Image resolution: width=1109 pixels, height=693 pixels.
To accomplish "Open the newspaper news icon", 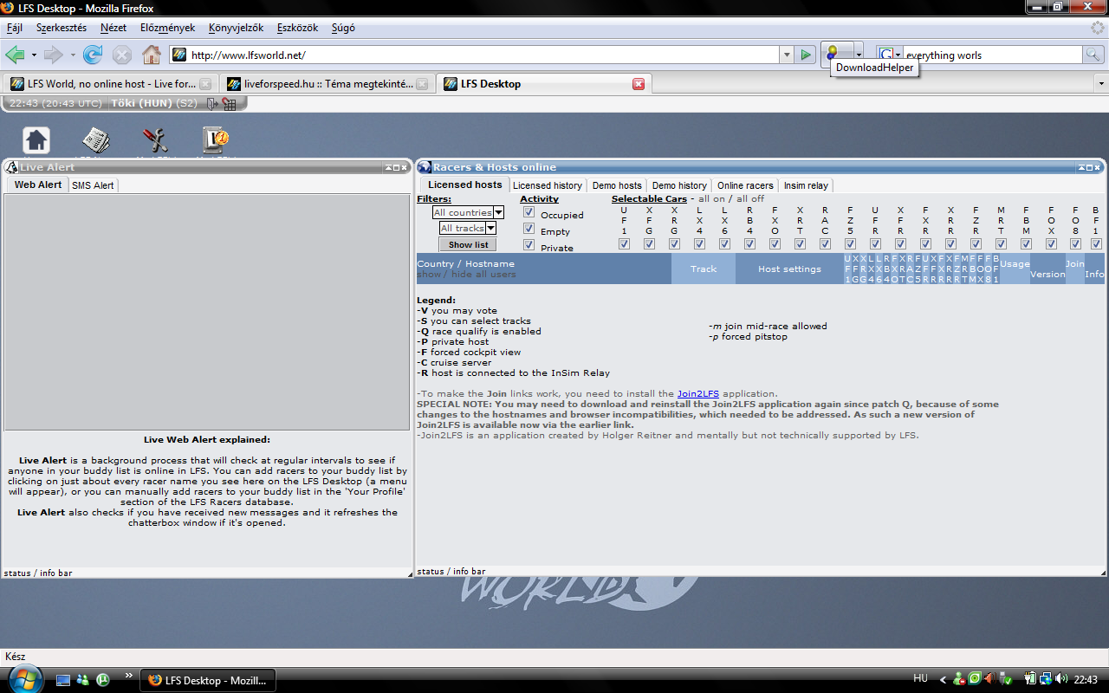I will pyautogui.click(x=95, y=140).
